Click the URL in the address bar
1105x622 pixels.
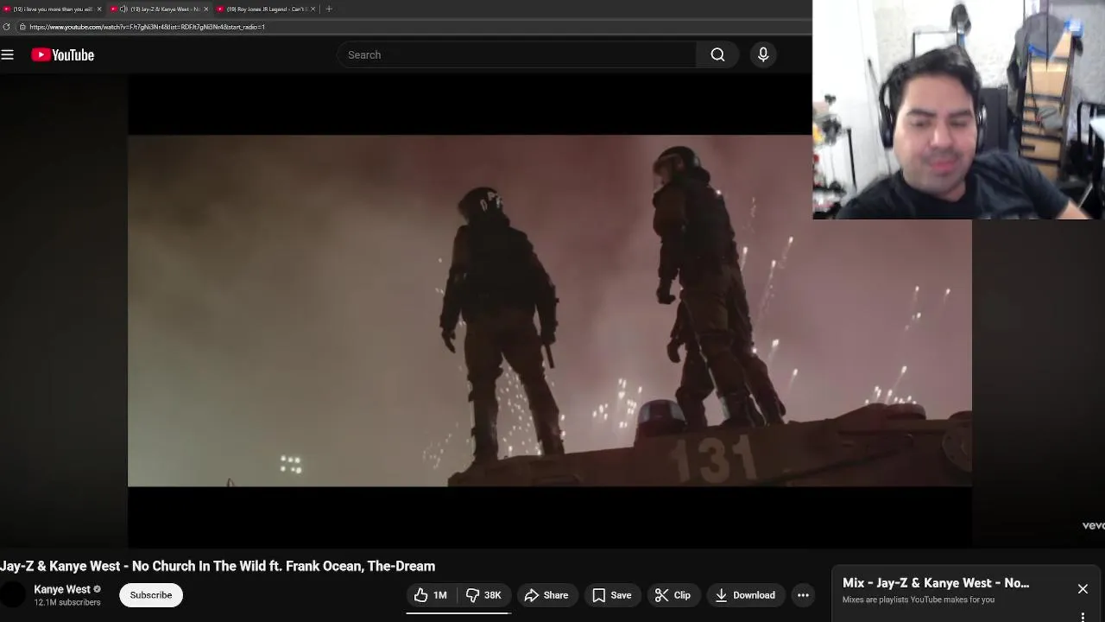pos(147,27)
